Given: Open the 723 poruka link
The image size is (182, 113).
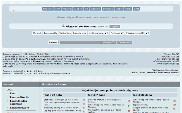Looking at the screenshot, I should click(x=32, y=57).
